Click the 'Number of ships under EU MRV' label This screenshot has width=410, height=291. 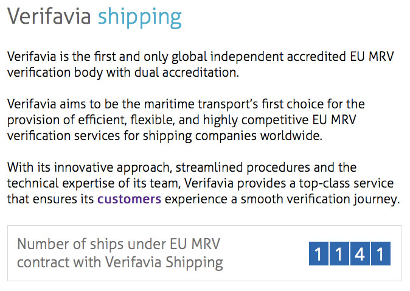(118, 244)
